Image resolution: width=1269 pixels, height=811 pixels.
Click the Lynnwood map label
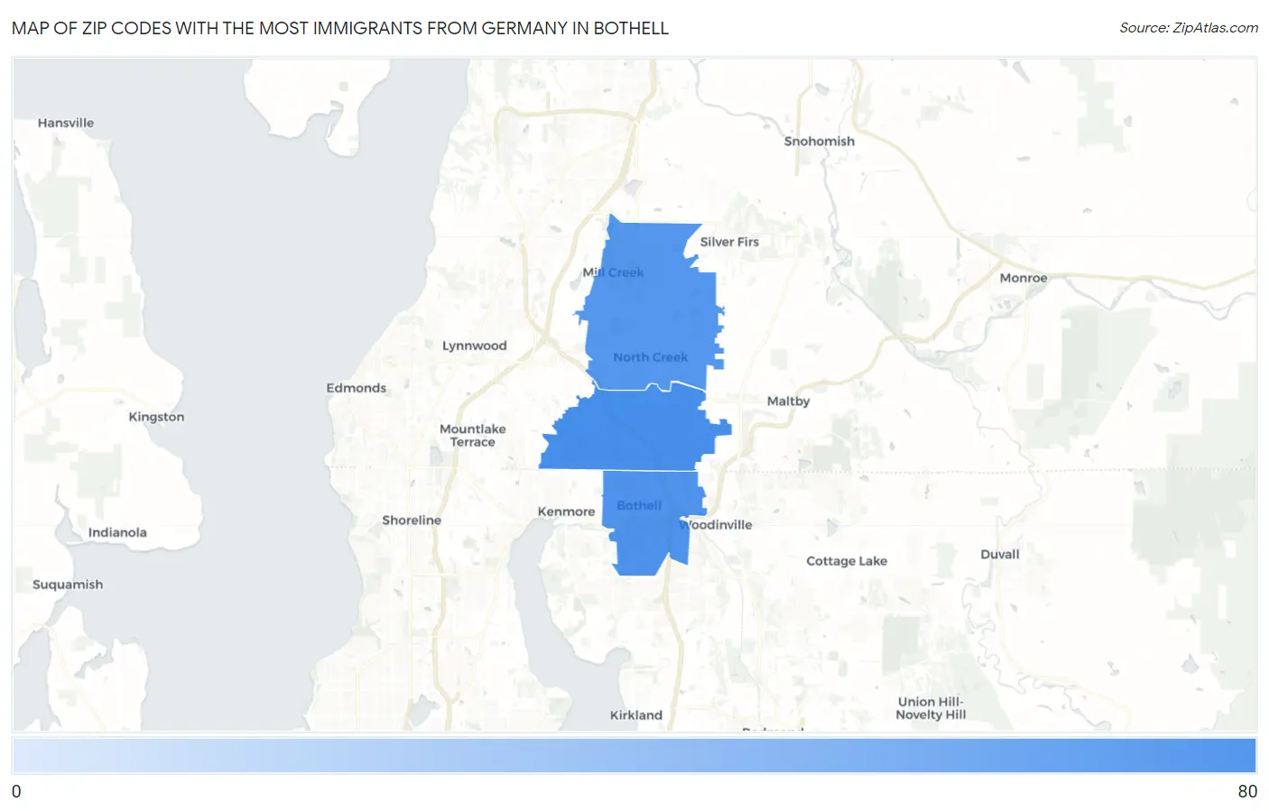(x=474, y=346)
